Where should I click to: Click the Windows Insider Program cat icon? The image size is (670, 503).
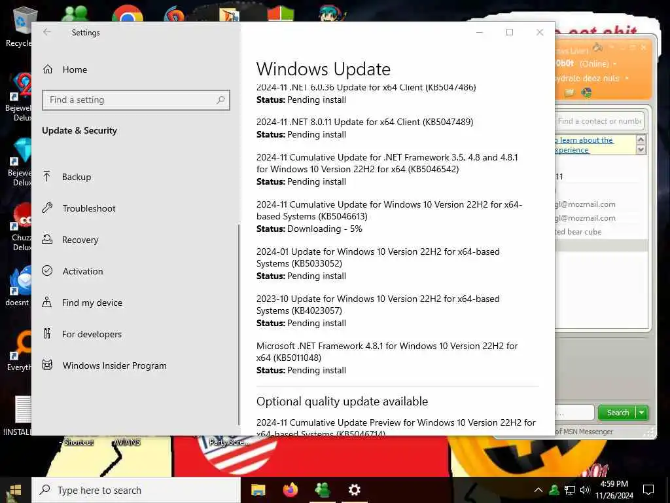47,365
